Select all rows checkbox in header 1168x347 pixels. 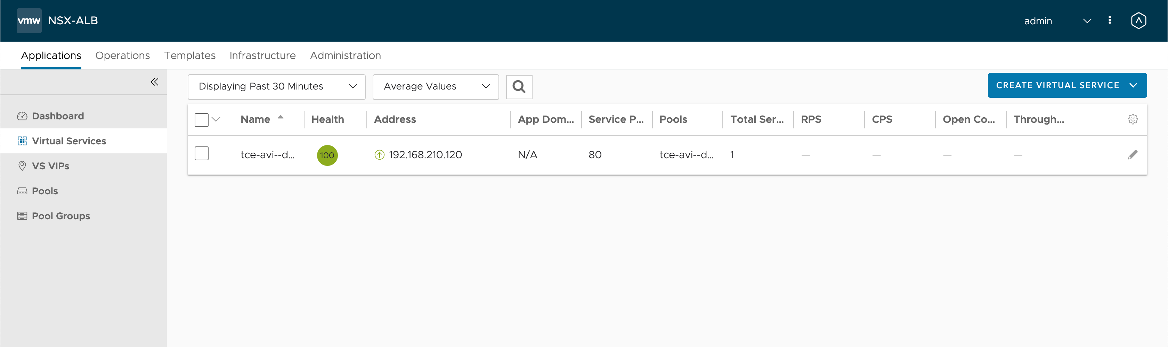pos(201,120)
